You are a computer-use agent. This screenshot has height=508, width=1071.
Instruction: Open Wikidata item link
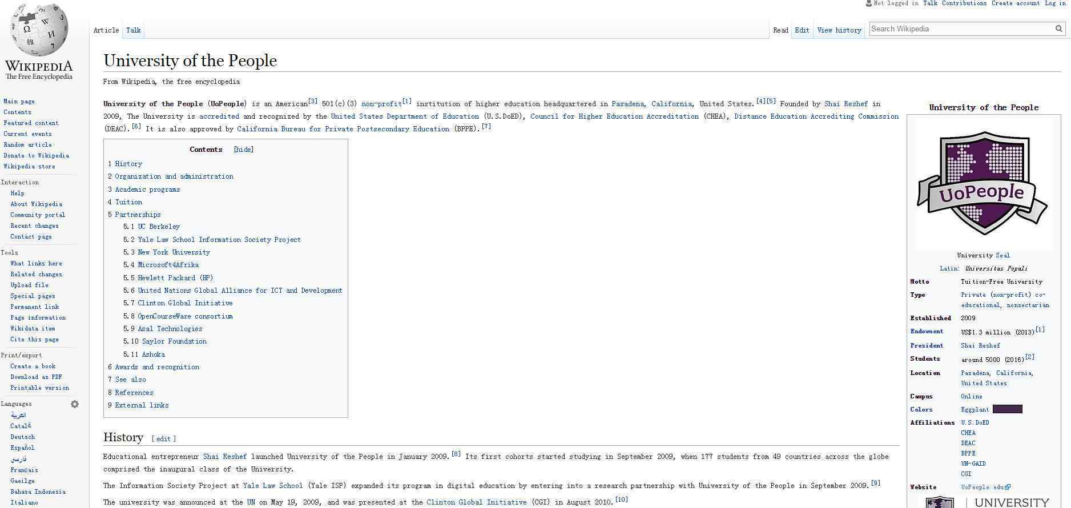tap(33, 329)
